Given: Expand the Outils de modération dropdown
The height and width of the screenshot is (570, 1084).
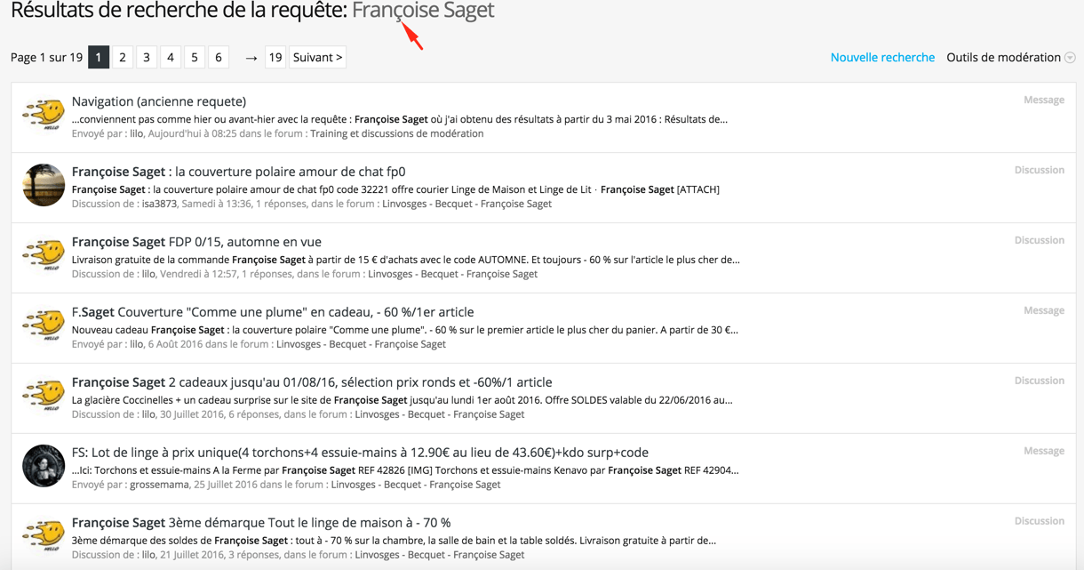Looking at the screenshot, I should (1003, 57).
